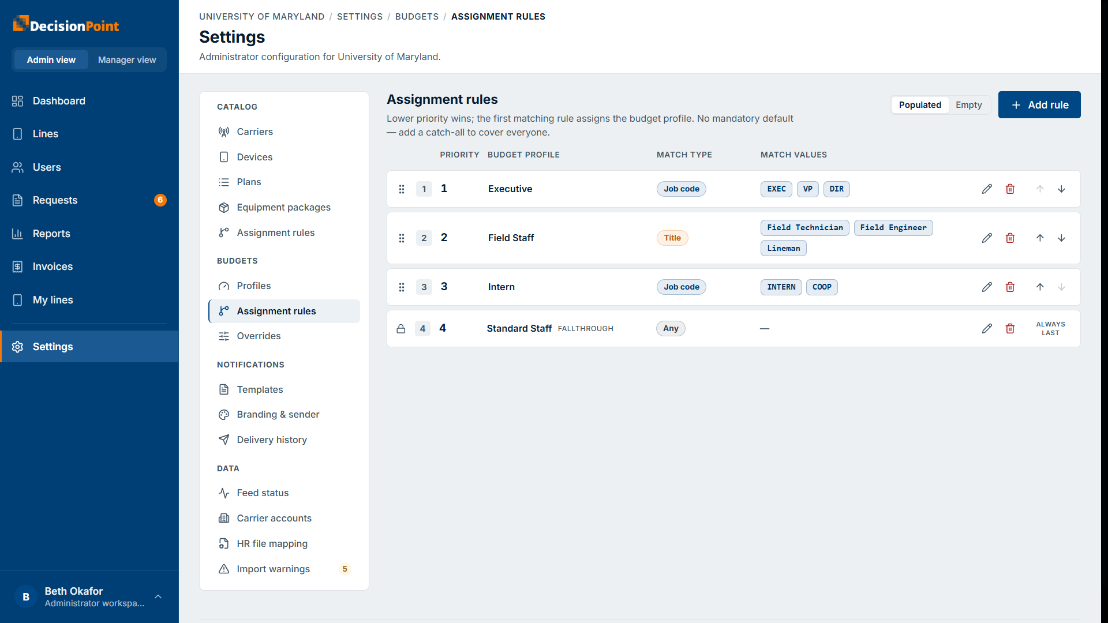The image size is (1108, 623).
Task: Open HR file mapping
Action: [x=284, y=544]
